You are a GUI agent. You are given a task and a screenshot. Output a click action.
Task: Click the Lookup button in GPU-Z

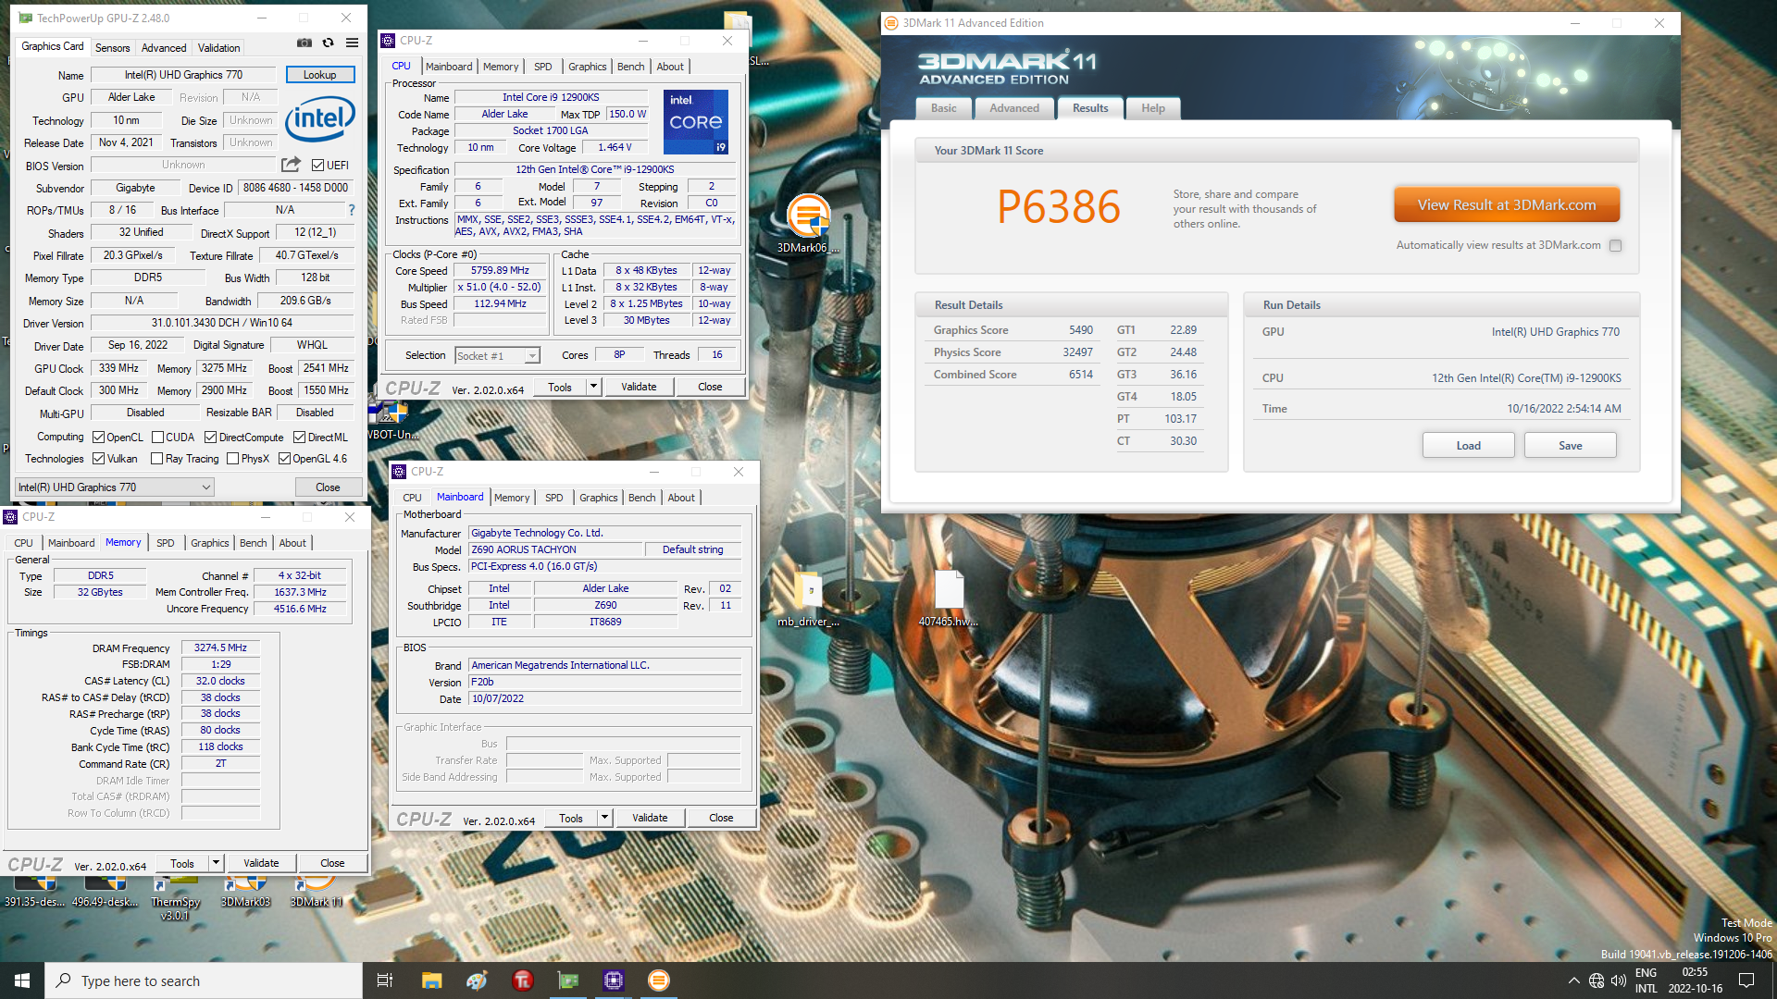coord(320,75)
